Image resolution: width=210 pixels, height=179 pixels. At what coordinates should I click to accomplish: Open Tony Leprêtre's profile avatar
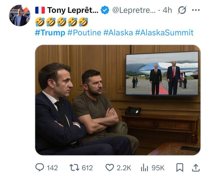(20, 15)
